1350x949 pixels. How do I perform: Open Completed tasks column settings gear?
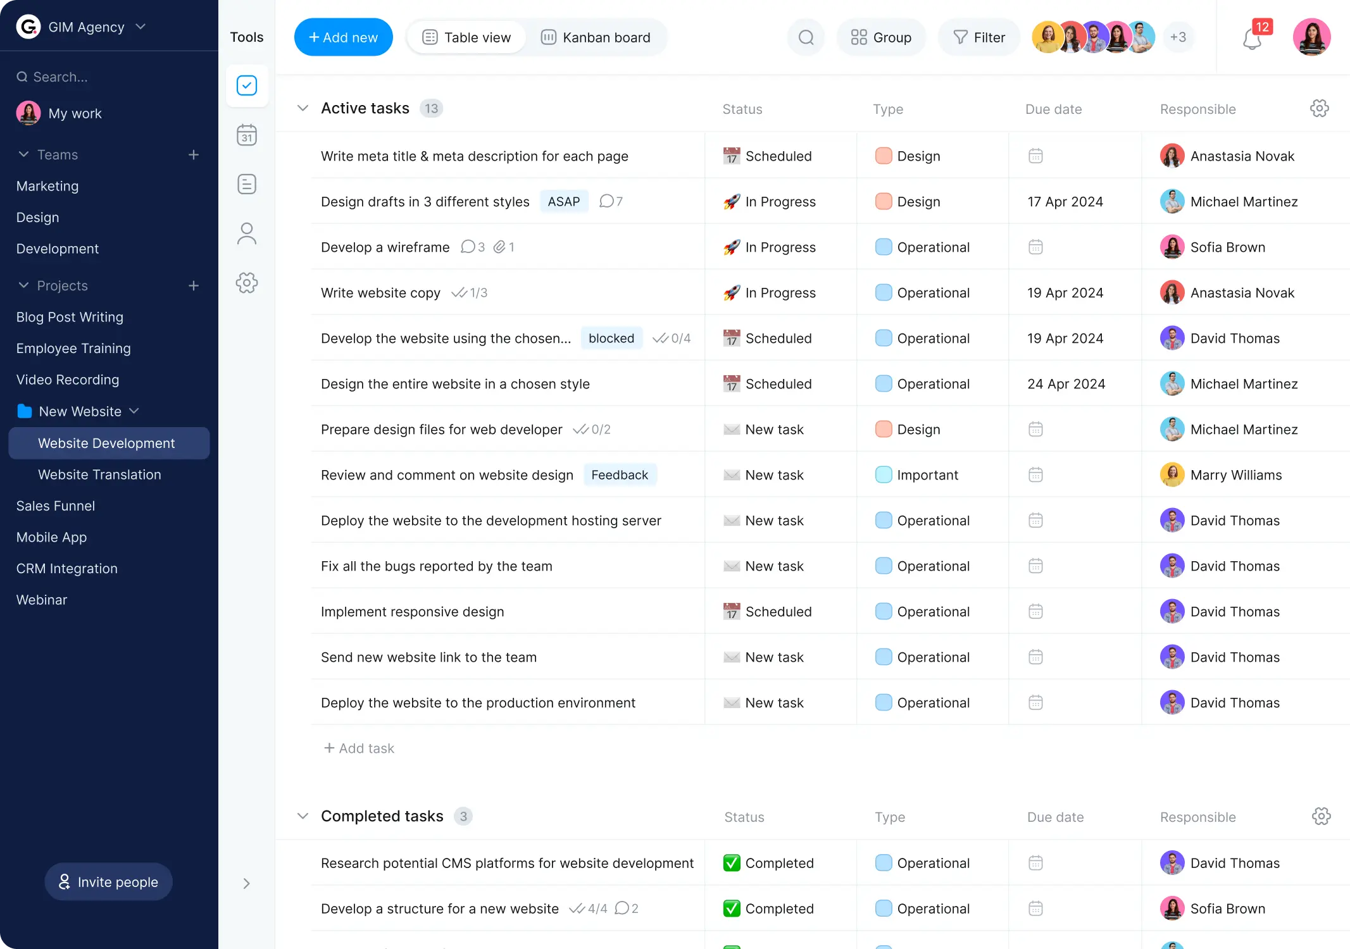tap(1322, 816)
